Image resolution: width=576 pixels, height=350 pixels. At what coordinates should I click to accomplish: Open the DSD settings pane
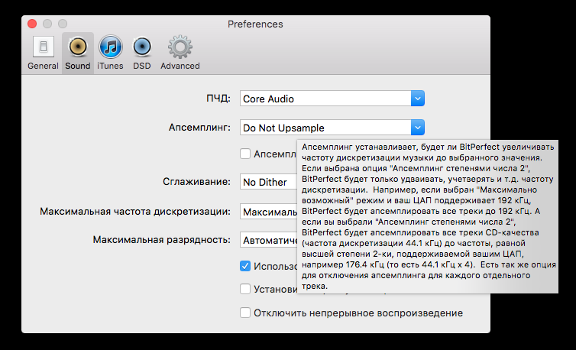(141, 52)
